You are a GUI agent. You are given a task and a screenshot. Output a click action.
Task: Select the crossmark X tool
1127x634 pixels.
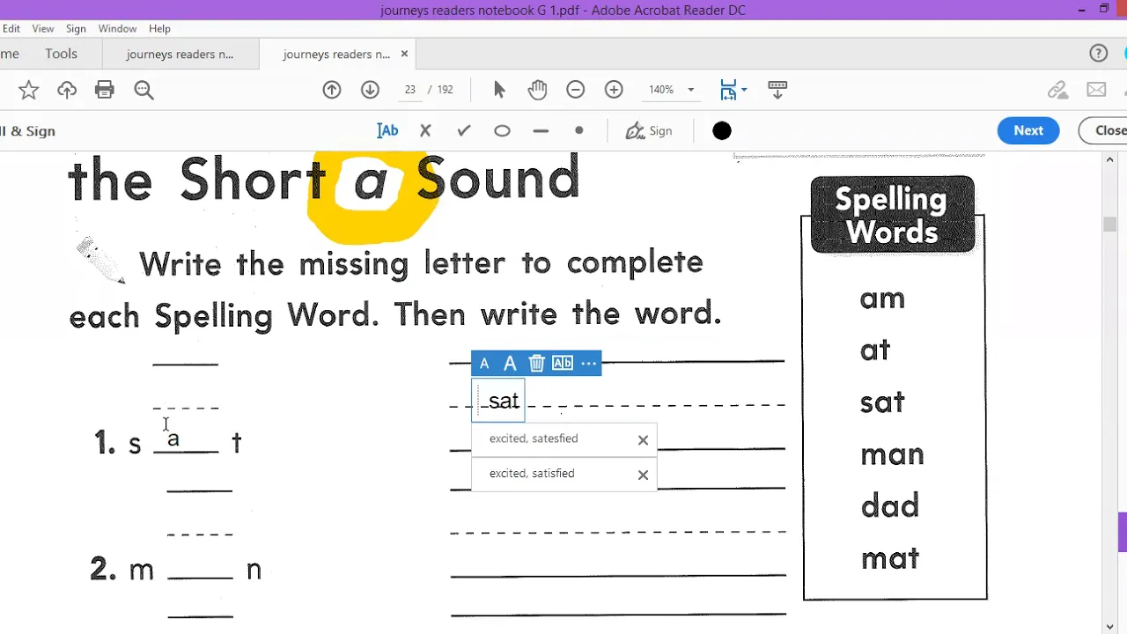[x=425, y=130]
